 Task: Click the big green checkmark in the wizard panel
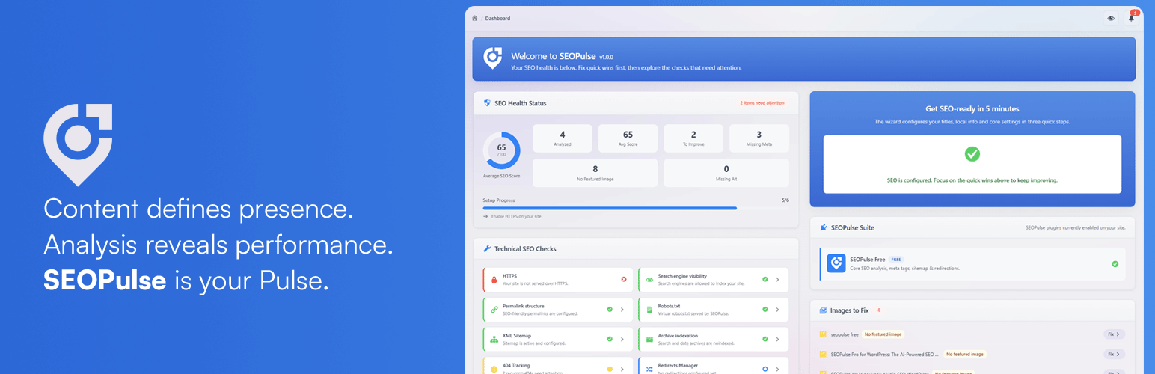pos(972,153)
